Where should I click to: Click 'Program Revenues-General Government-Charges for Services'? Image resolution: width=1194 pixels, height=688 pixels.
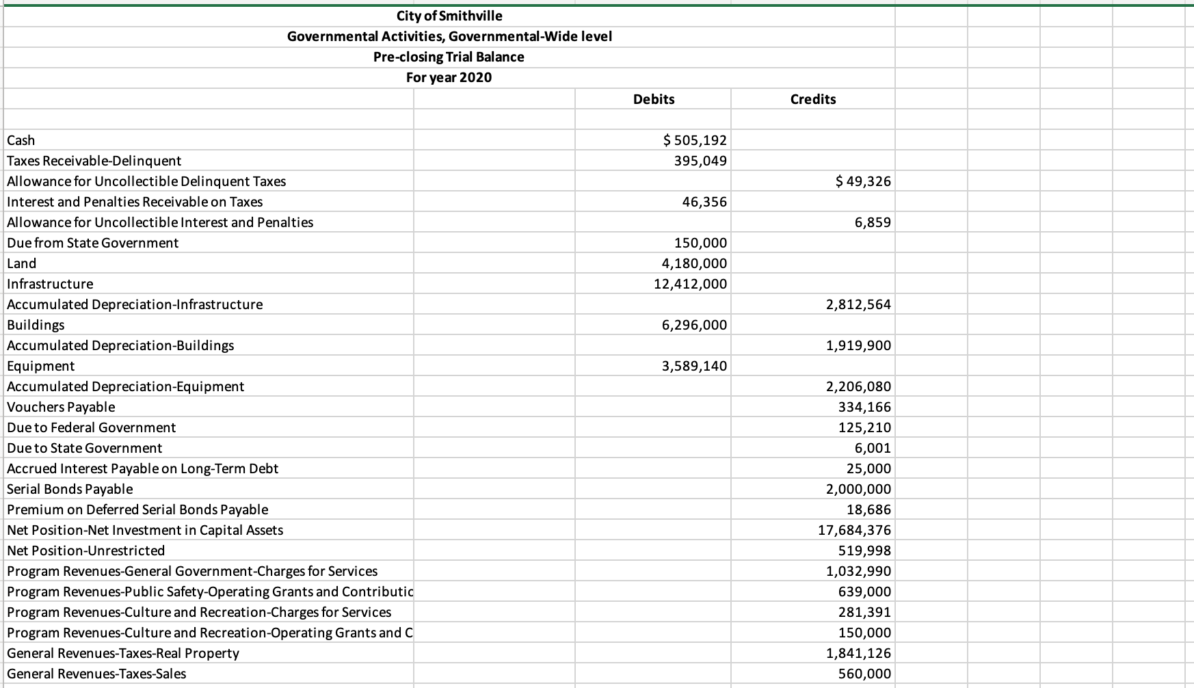pos(192,571)
